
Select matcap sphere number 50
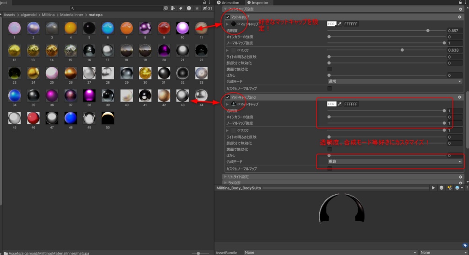(x=108, y=118)
